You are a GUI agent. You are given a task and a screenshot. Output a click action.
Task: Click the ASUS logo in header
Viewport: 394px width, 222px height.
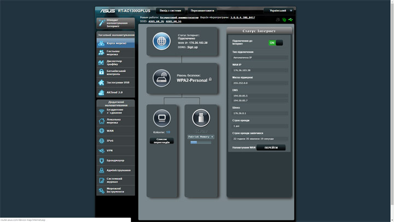[x=107, y=11]
